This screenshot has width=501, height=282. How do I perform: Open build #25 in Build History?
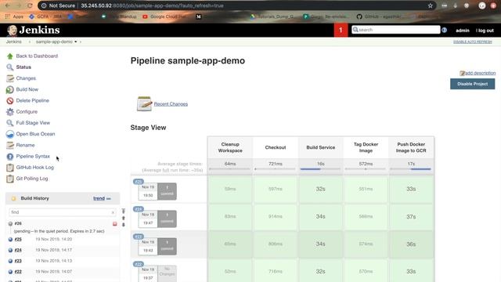click(18, 239)
